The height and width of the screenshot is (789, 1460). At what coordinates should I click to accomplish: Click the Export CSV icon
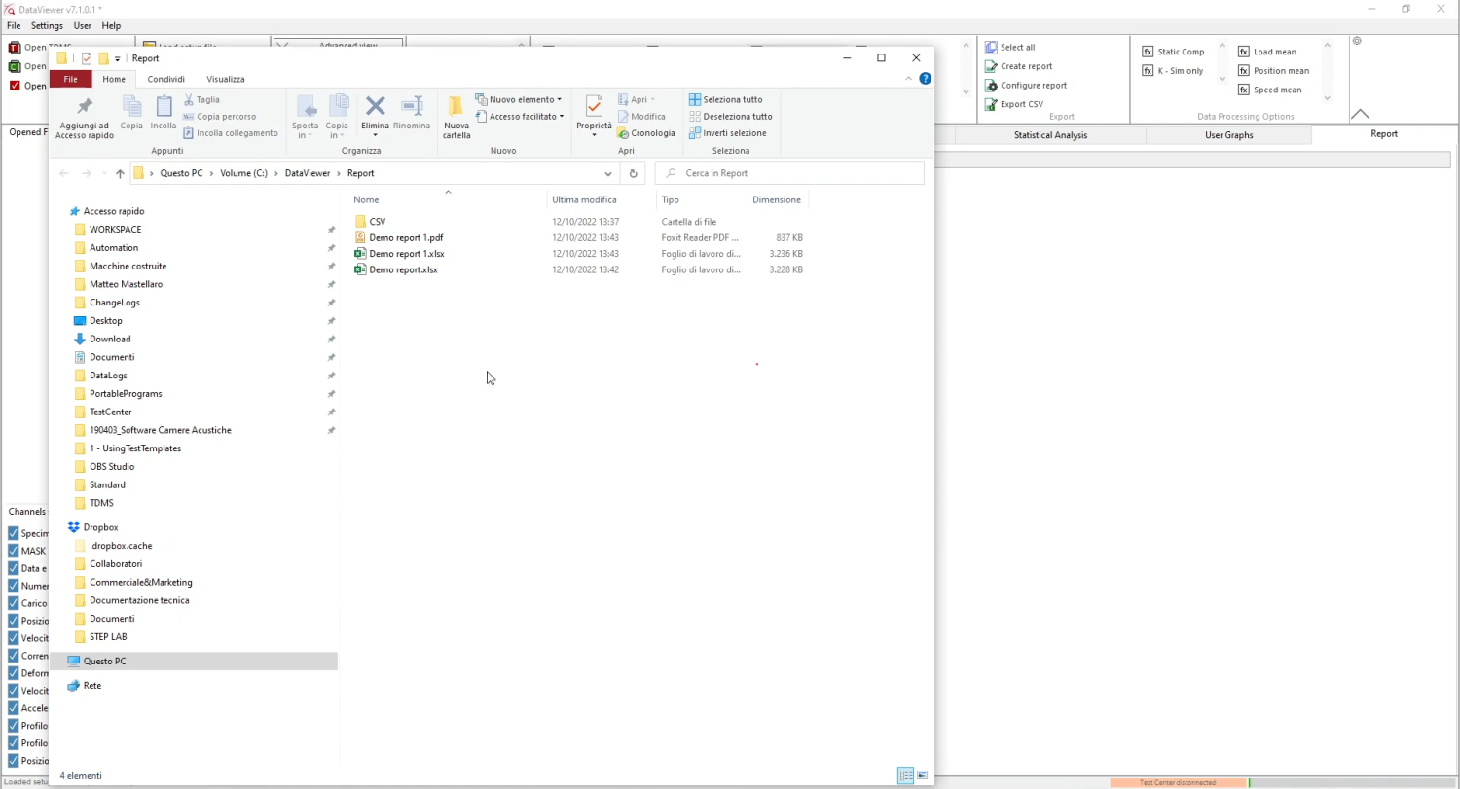(991, 104)
